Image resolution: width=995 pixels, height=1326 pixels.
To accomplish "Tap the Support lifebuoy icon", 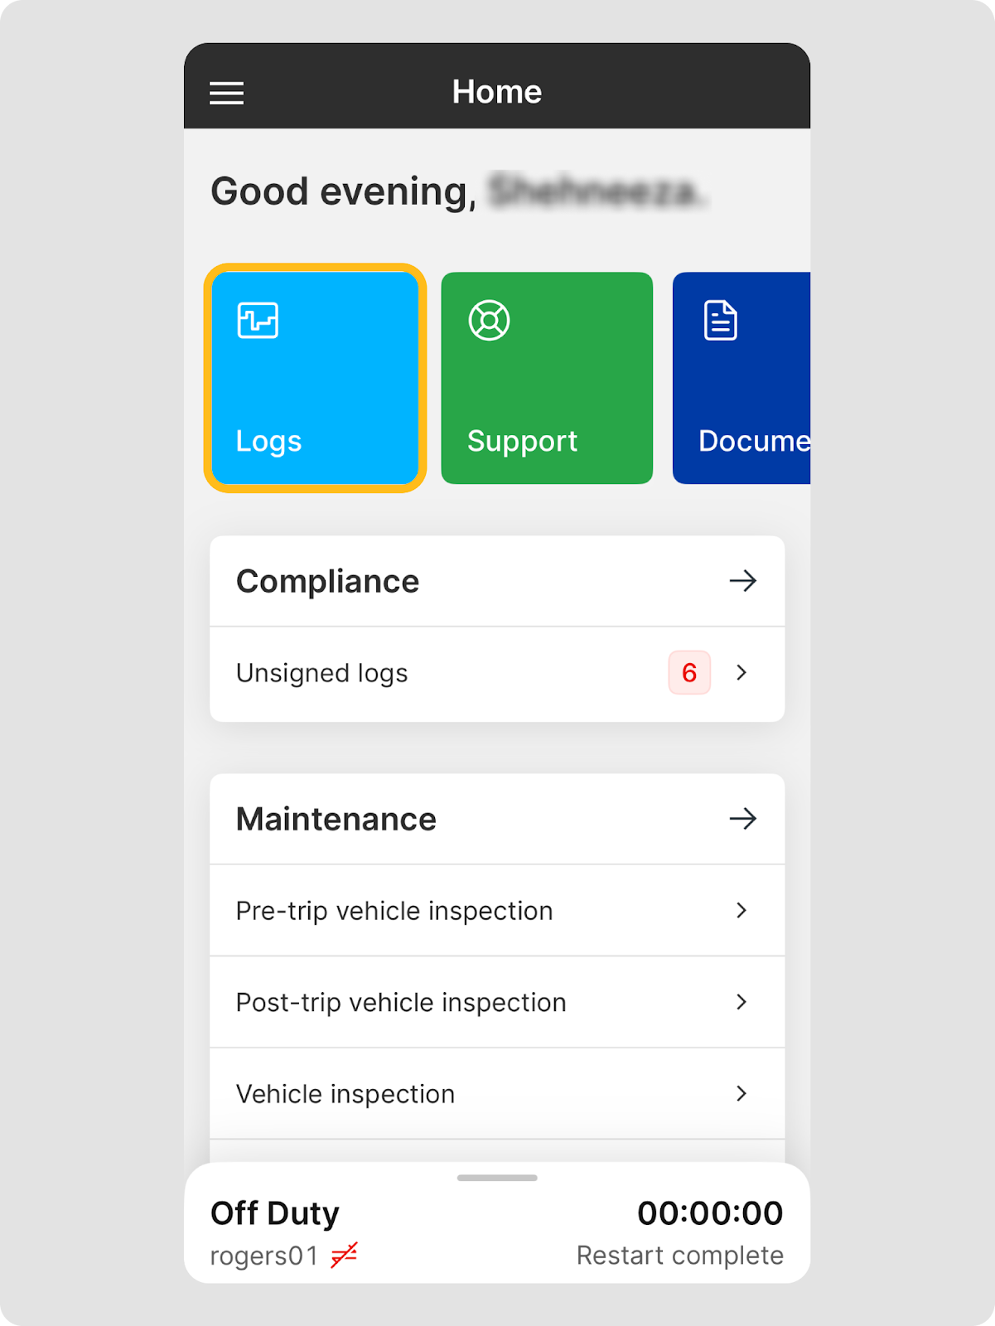I will (x=490, y=321).
